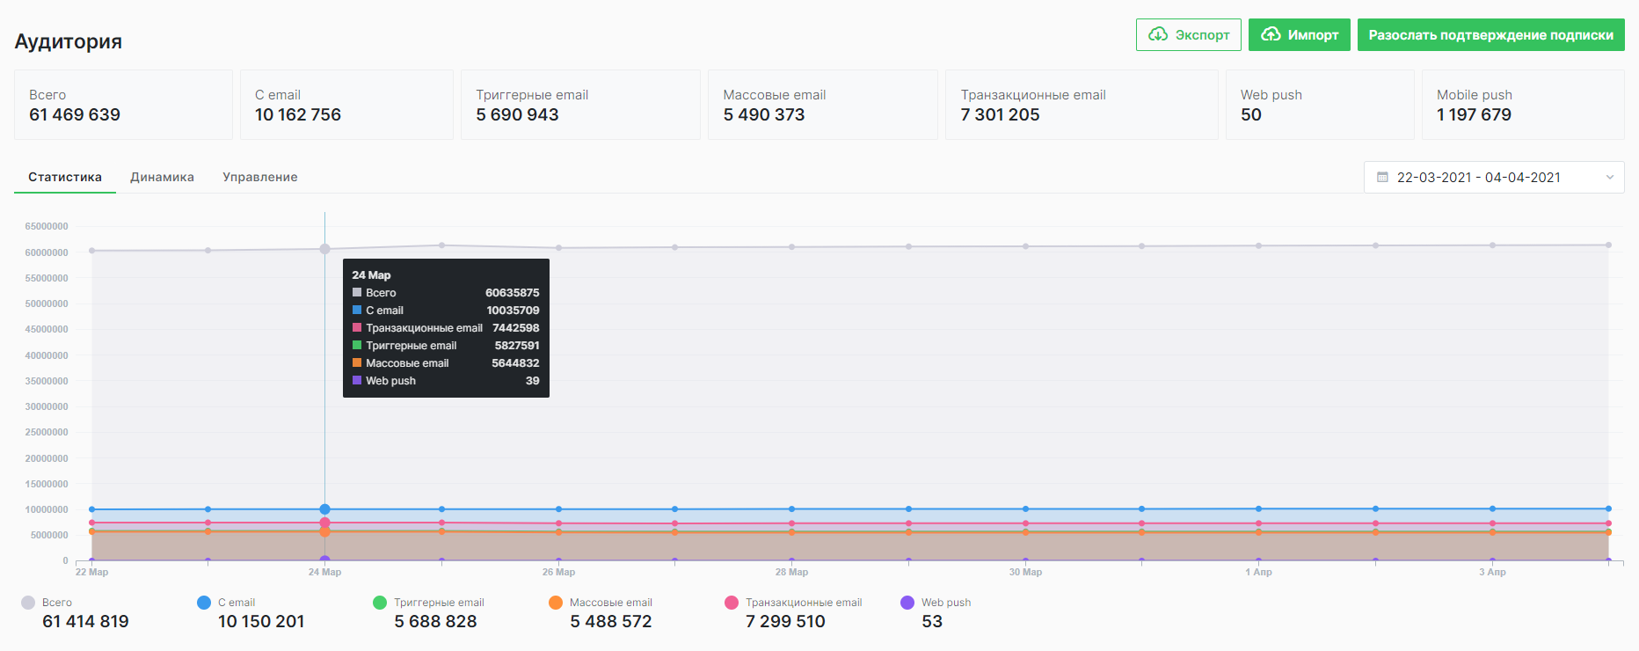Toggle the Всего series in chart legend
This screenshot has height=651, width=1639.
[x=28, y=603]
